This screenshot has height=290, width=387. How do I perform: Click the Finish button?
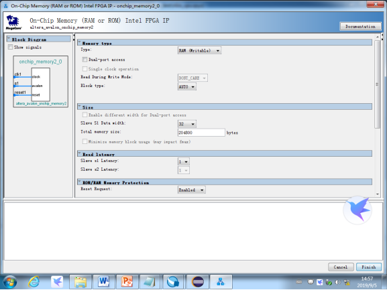click(369, 267)
